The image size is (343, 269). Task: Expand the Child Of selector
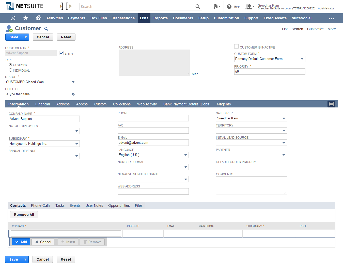pos(73,94)
